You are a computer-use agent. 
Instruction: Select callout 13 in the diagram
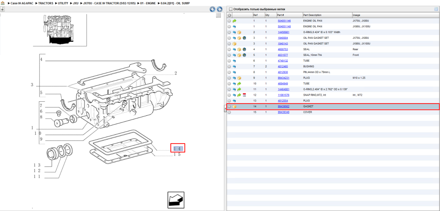click(x=37, y=165)
